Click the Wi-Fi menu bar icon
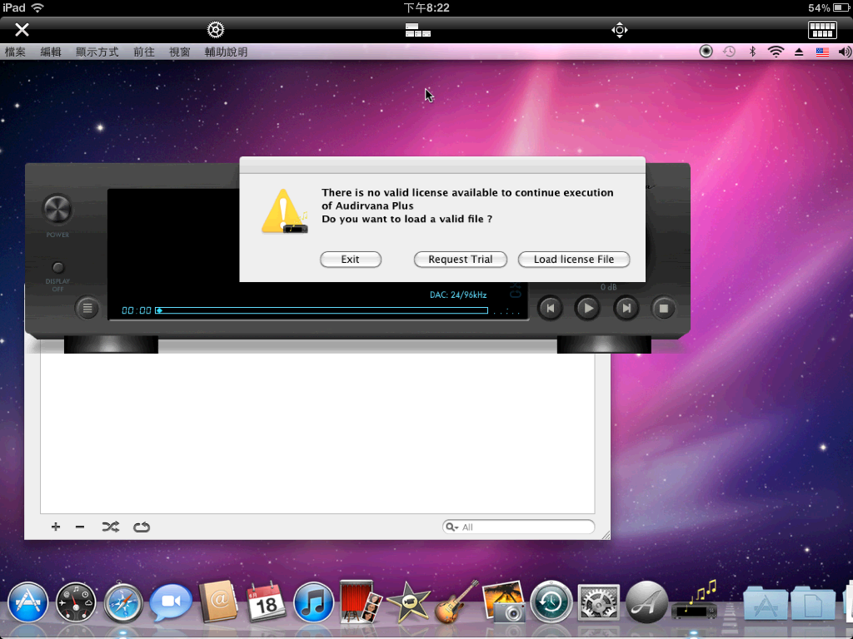Viewport: 853px width, 639px height. (x=776, y=52)
